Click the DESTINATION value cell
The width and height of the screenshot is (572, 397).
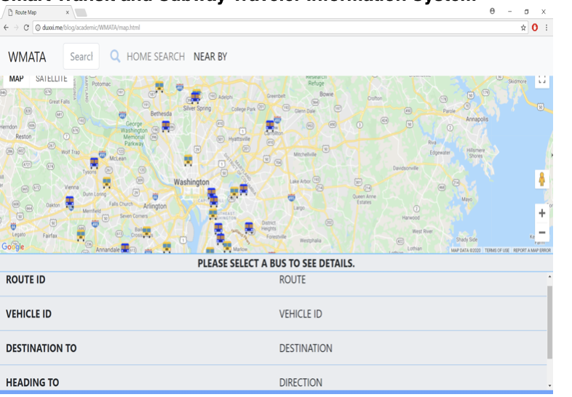tap(306, 348)
